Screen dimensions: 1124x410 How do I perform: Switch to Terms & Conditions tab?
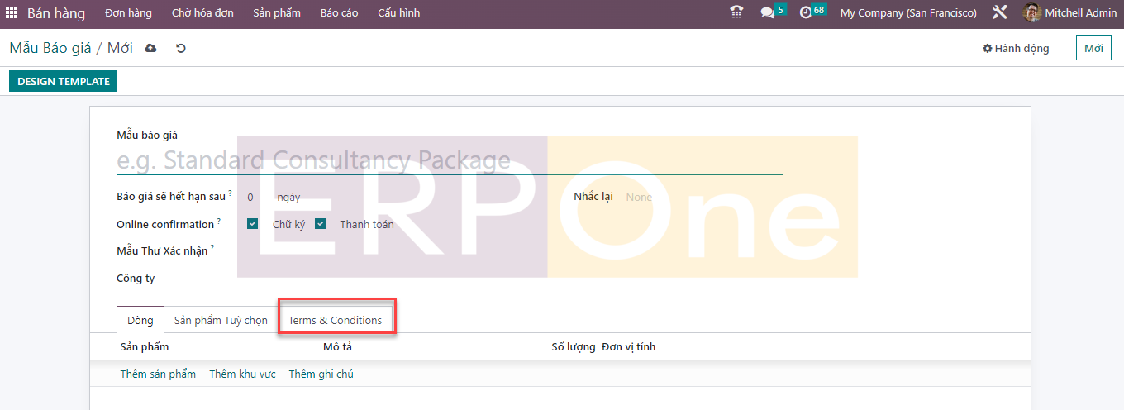pyautogui.click(x=335, y=320)
